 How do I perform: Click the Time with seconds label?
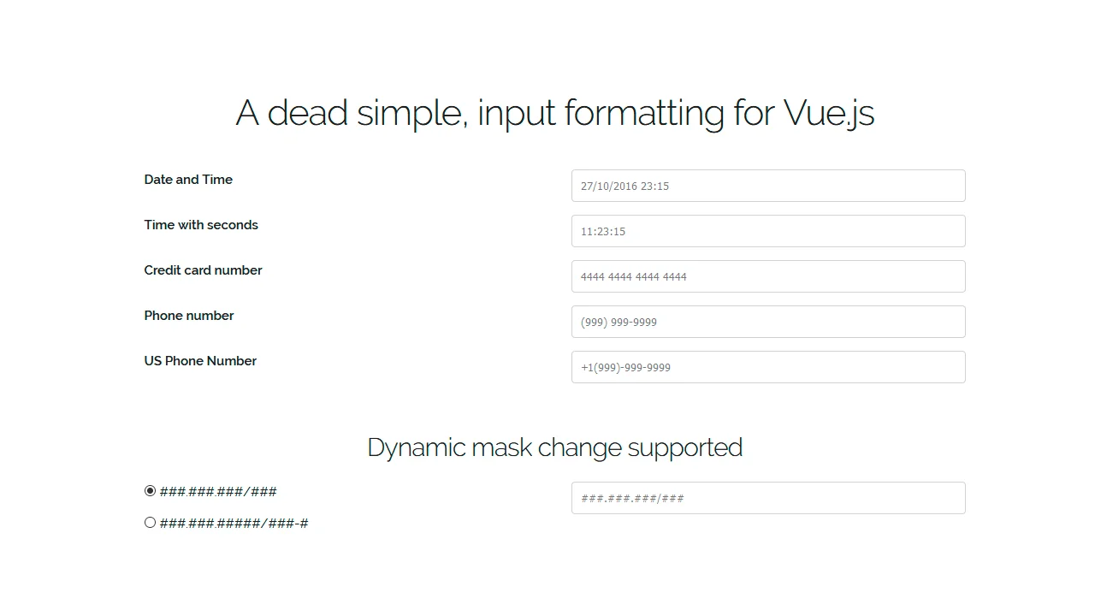[201, 225]
